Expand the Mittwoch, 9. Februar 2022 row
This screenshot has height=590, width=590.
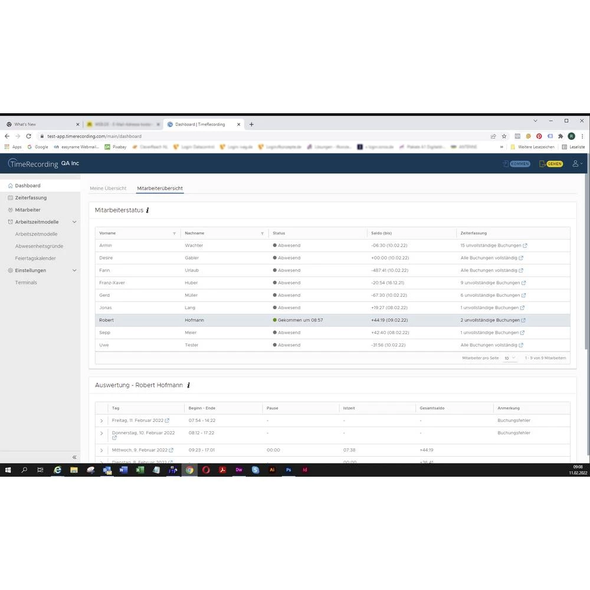tap(101, 450)
